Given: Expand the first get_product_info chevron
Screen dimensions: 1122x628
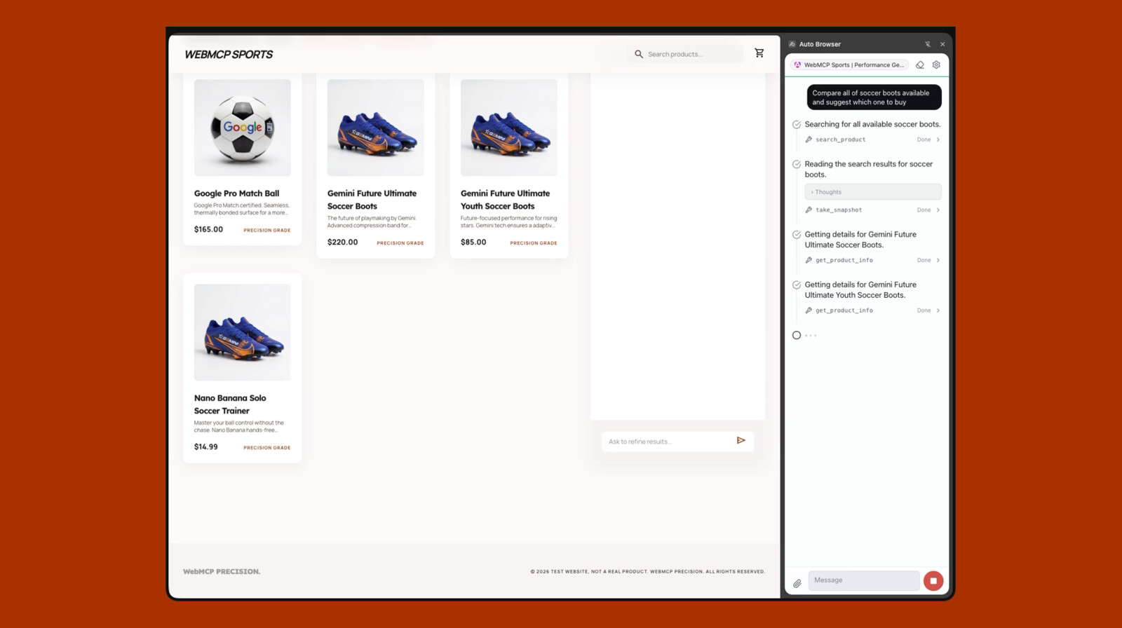Looking at the screenshot, I should click(x=938, y=260).
